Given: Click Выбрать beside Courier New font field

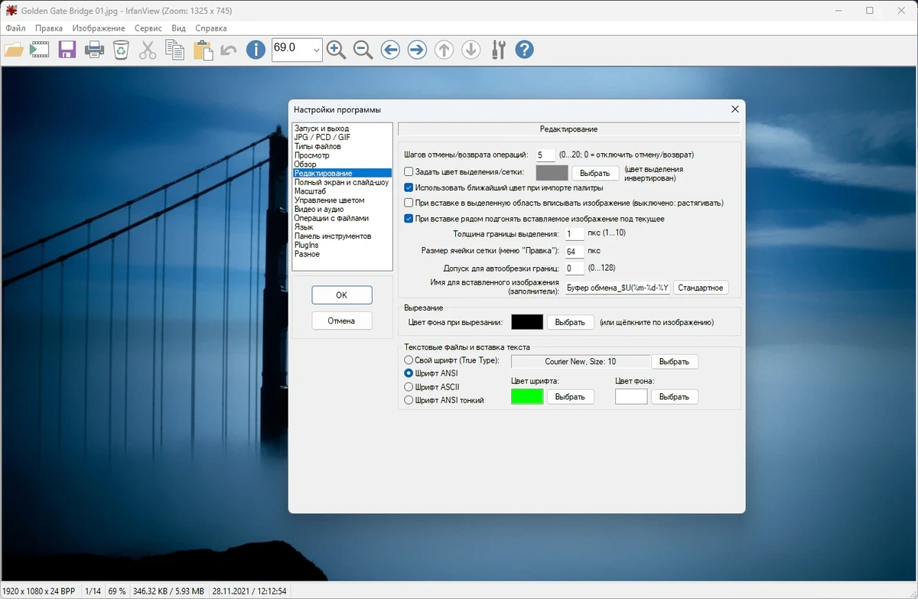Looking at the screenshot, I should [x=674, y=361].
